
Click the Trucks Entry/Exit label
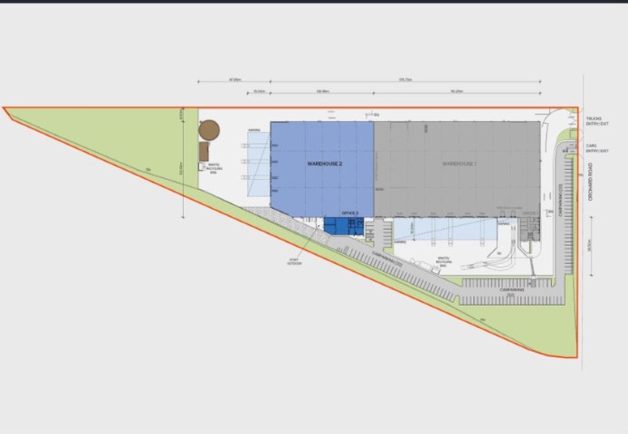(594, 120)
